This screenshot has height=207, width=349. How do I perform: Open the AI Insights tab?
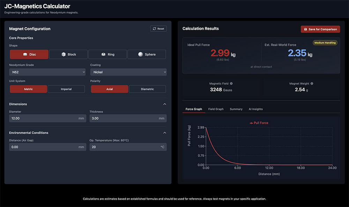[x=255, y=109]
